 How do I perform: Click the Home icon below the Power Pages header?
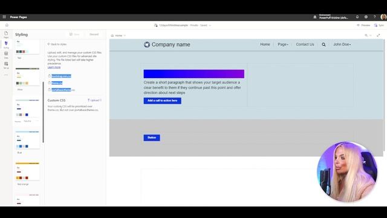coord(7,25)
